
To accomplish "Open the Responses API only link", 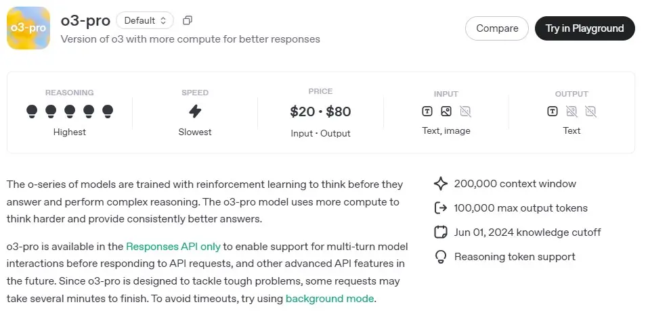I will click(x=173, y=247).
